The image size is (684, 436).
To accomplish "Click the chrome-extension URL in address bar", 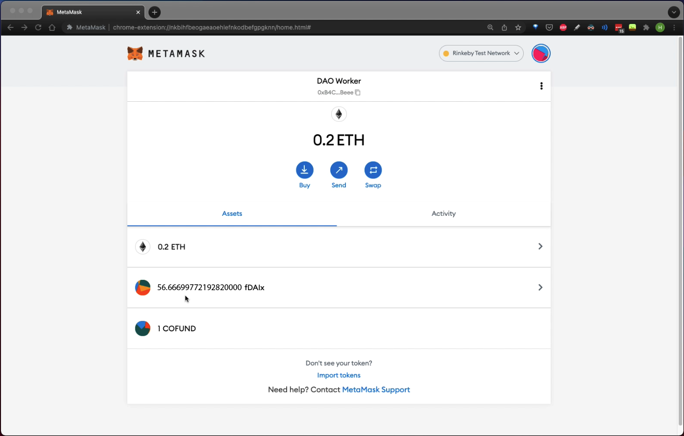I will pos(212,27).
